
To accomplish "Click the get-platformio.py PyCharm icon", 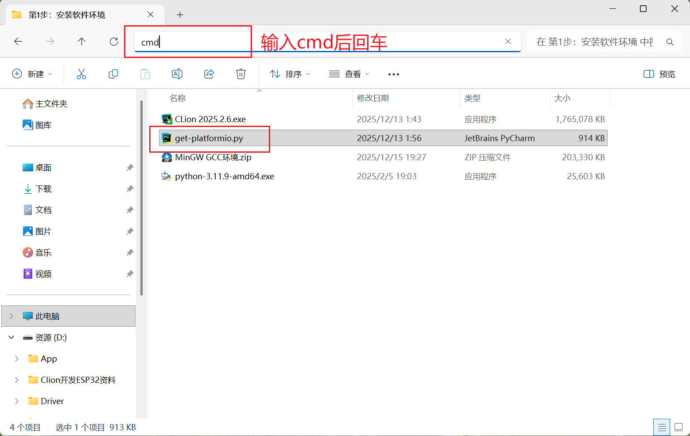I will (167, 138).
